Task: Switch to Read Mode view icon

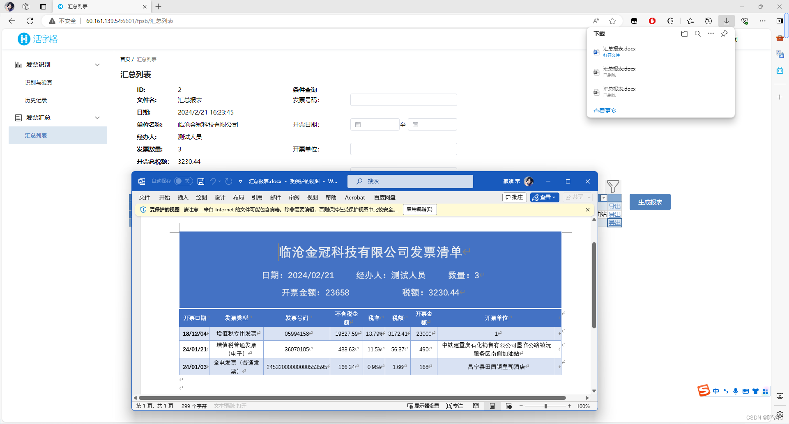Action: [x=476, y=406]
